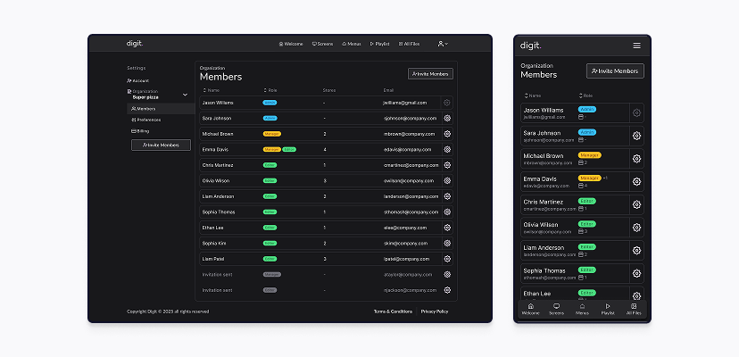
Task: Select Billing in settings sidebar
Action: click(140, 131)
